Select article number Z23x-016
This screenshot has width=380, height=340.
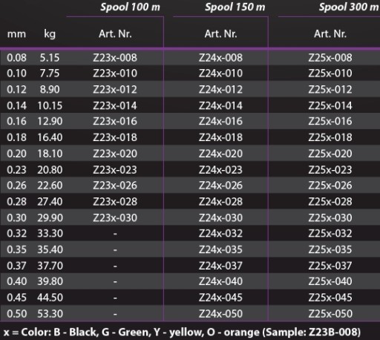(115, 121)
